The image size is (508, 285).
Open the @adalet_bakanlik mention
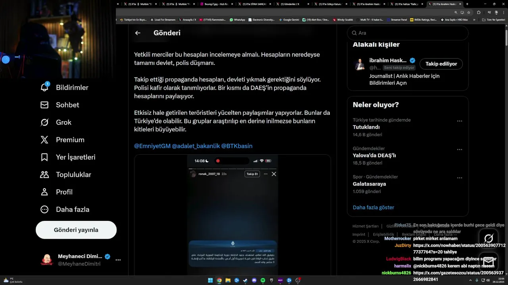tap(196, 146)
